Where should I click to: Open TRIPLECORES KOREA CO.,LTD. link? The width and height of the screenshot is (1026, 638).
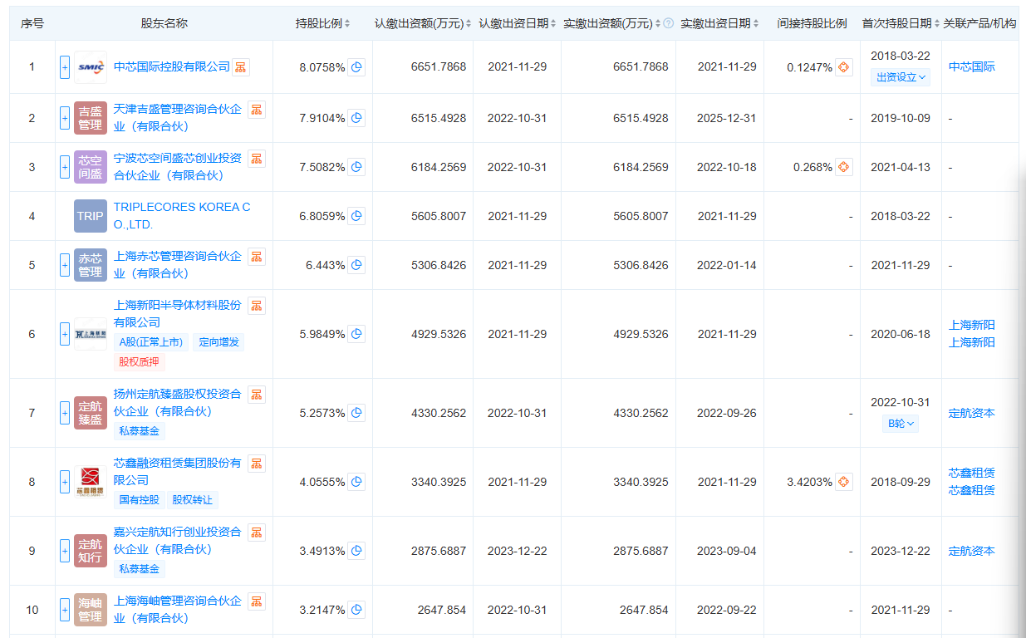click(182, 216)
